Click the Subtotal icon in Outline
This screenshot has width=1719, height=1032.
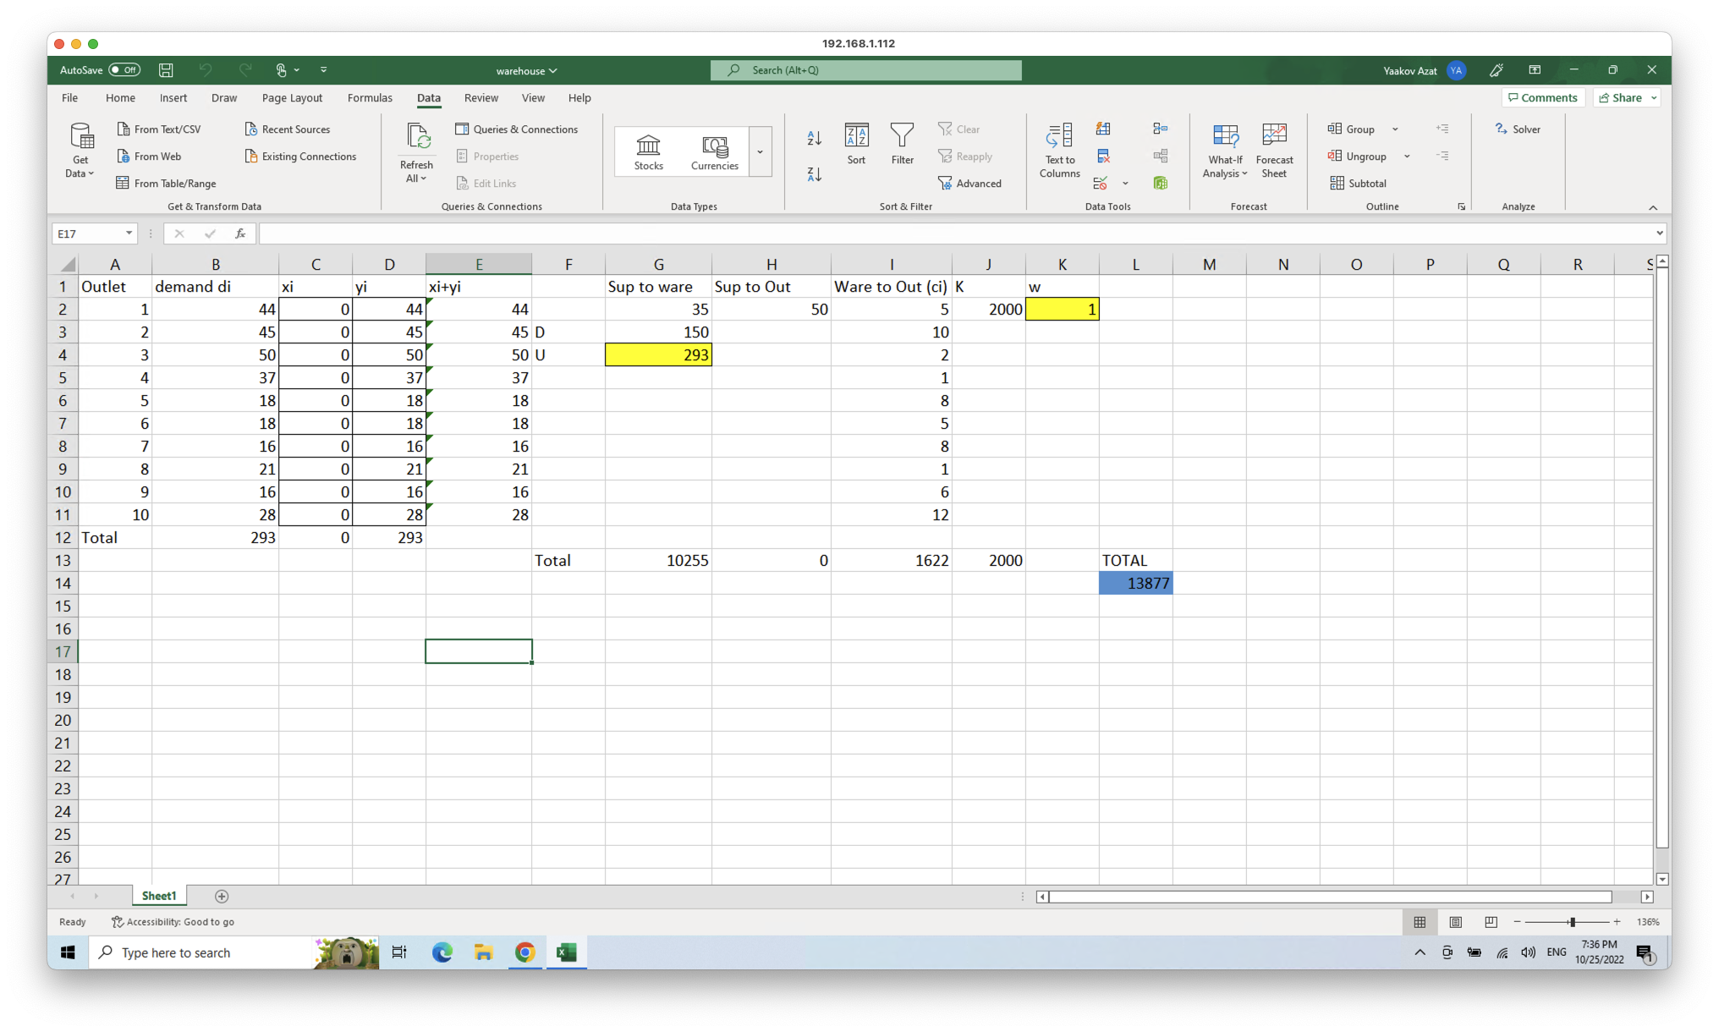pyautogui.click(x=1365, y=182)
